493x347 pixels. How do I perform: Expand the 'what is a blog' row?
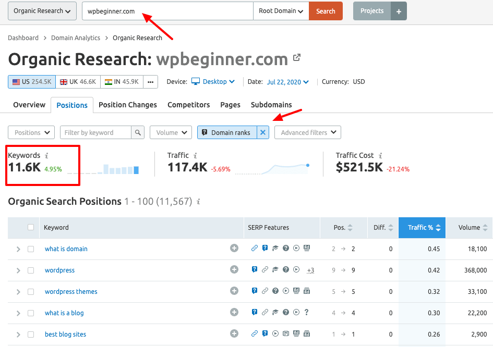18,313
